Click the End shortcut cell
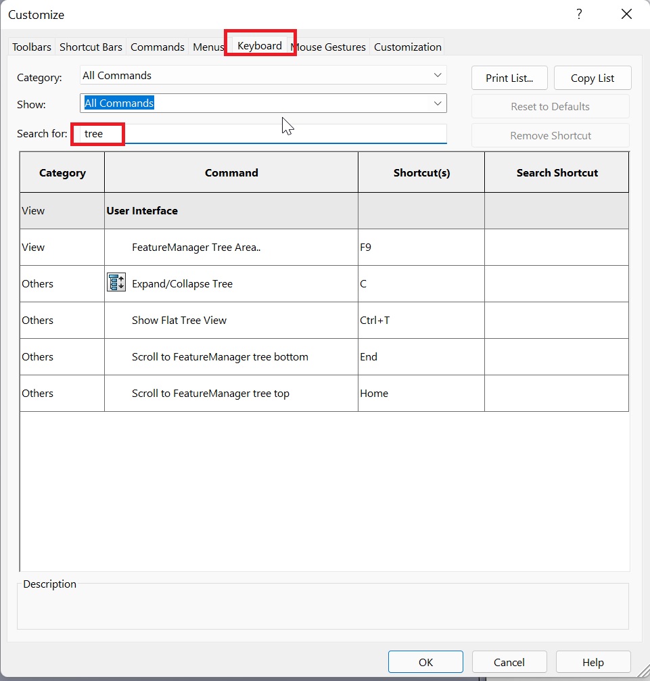The width and height of the screenshot is (650, 681). pos(421,356)
